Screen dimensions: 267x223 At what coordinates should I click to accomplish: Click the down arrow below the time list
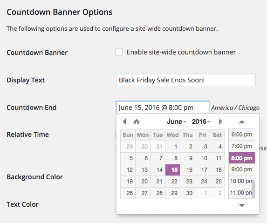(242, 205)
